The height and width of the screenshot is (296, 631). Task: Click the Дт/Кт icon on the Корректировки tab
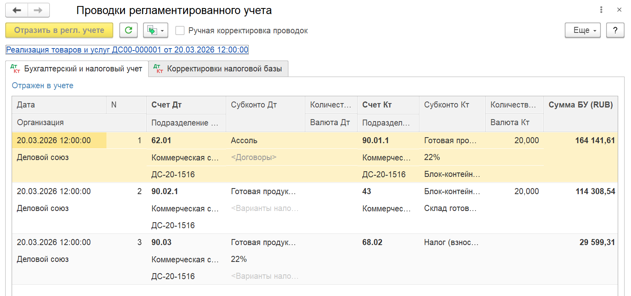point(158,69)
